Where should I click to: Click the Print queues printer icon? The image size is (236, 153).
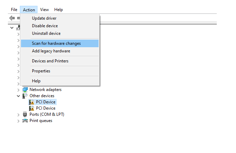coord(25,121)
